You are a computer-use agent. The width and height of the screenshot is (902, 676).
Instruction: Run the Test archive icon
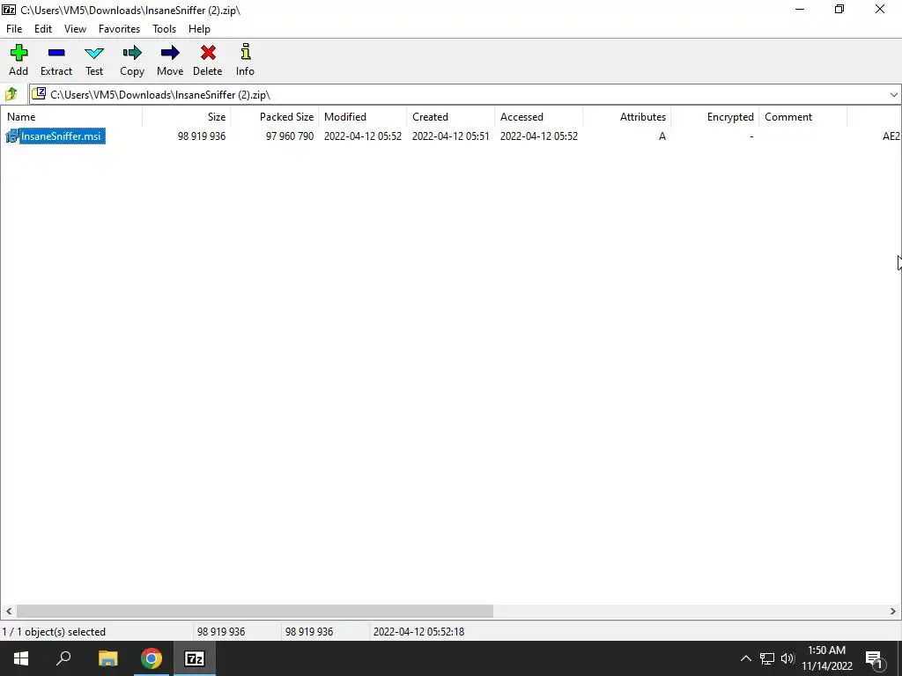[x=94, y=53]
